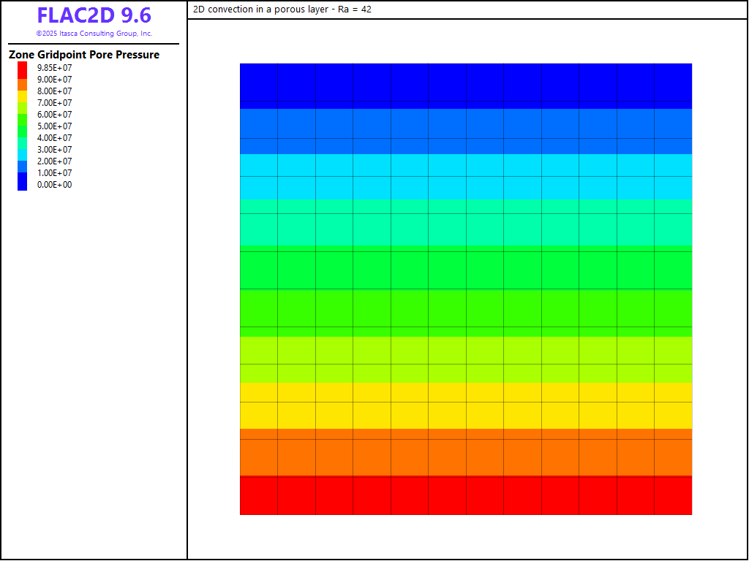Click the plot title '2D convection in a porous layer'

pyautogui.click(x=282, y=9)
